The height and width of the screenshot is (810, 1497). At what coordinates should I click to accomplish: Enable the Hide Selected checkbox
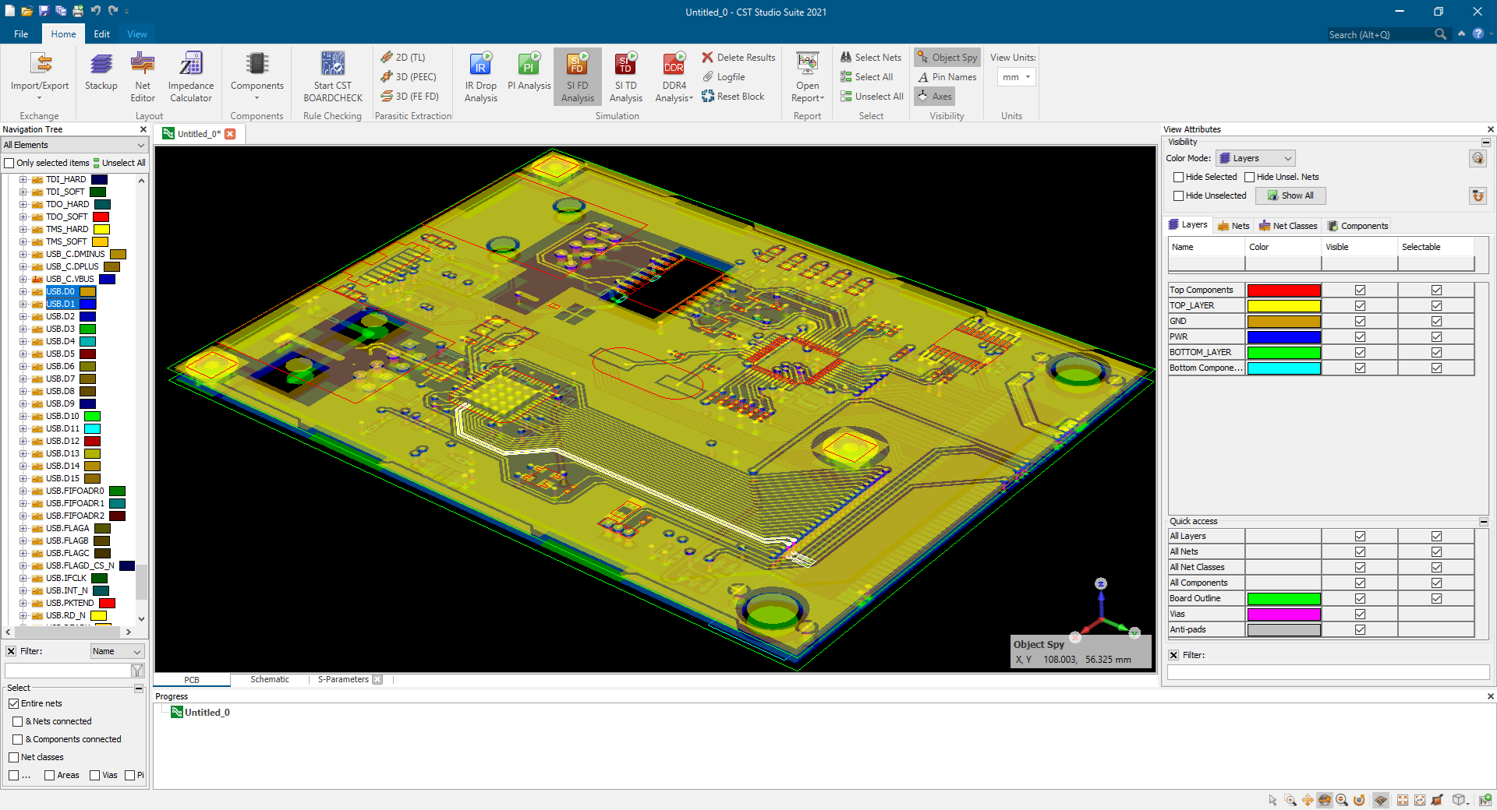coord(1179,178)
